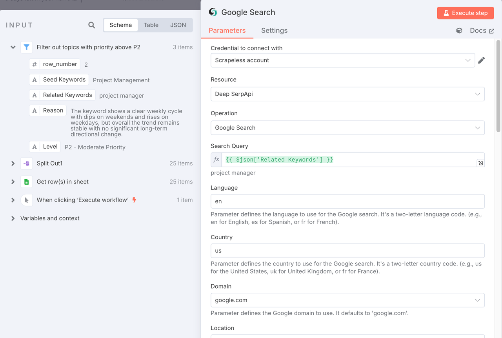This screenshot has height=338, width=502.
Task: Click the 'project manager' preview under Search Query
Action: click(x=233, y=173)
